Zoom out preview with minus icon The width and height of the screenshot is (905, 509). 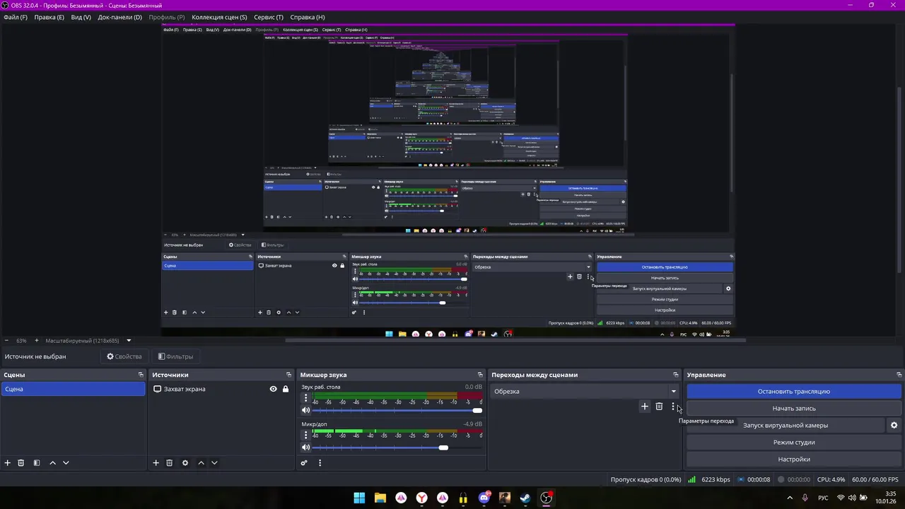(x=7, y=341)
